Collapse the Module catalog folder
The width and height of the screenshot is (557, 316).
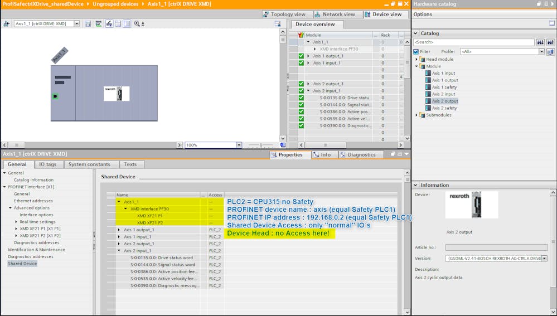coord(416,66)
